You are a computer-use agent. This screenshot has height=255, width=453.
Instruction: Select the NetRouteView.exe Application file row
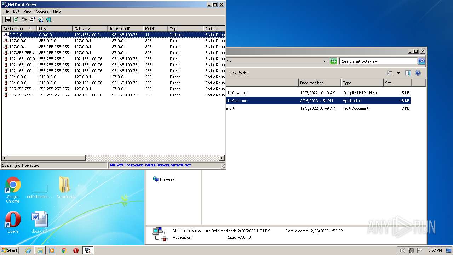click(x=318, y=101)
